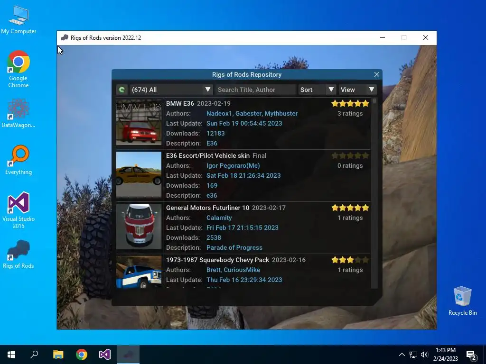Open the taskbar clock and date
Viewport: 486px width, 364px height.
click(x=445, y=355)
